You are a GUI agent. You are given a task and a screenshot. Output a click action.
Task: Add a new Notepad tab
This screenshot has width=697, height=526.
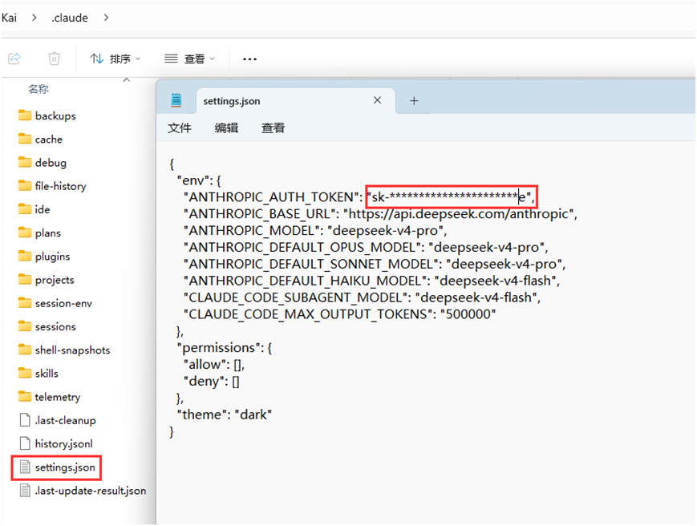coord(414,101)
